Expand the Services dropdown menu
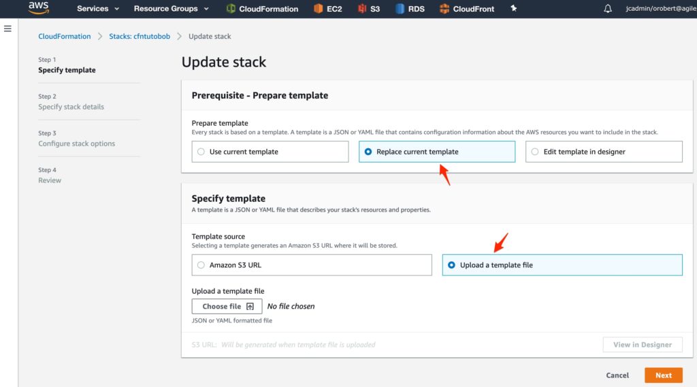This screenshot has height=387, width=697. (98, 8)
